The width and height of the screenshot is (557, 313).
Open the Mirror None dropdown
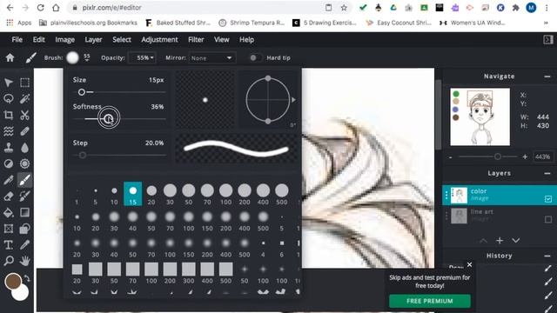pyautogui.click(x=211, y=58)
